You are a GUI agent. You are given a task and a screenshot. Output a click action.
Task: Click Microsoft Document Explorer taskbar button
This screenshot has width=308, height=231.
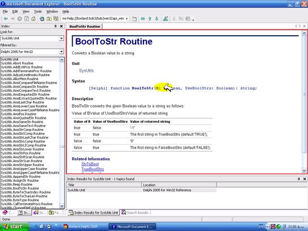tap(132, 227)
